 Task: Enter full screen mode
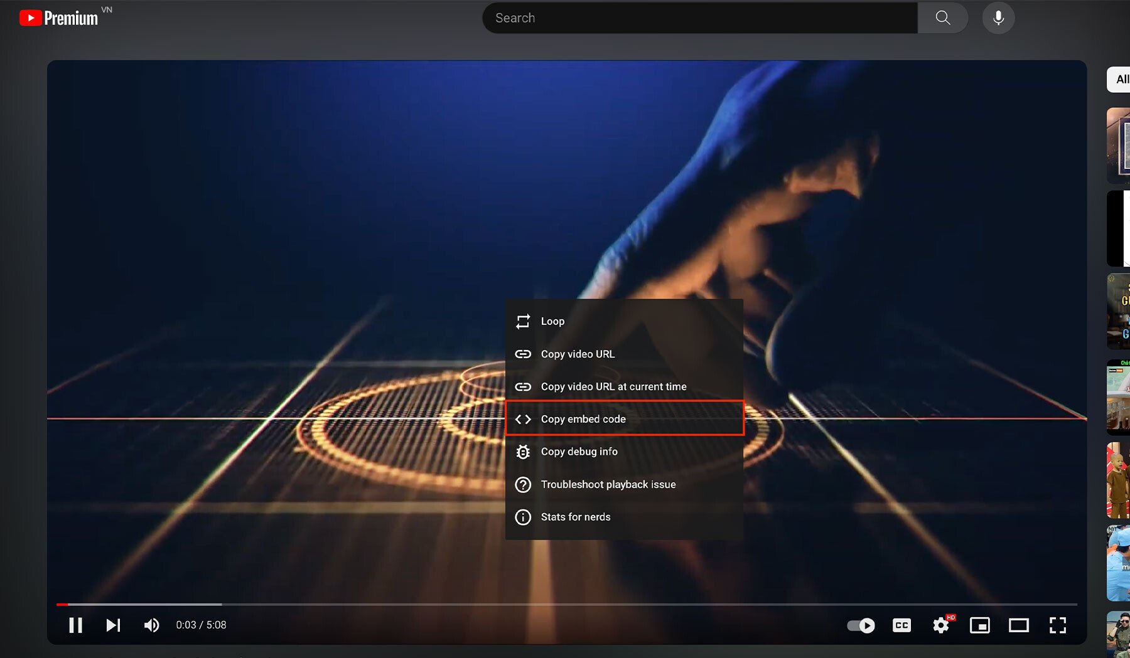point(1057,625)
